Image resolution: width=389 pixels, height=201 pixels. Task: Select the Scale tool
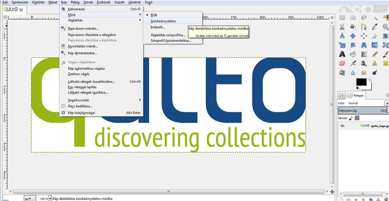point(342,45)
